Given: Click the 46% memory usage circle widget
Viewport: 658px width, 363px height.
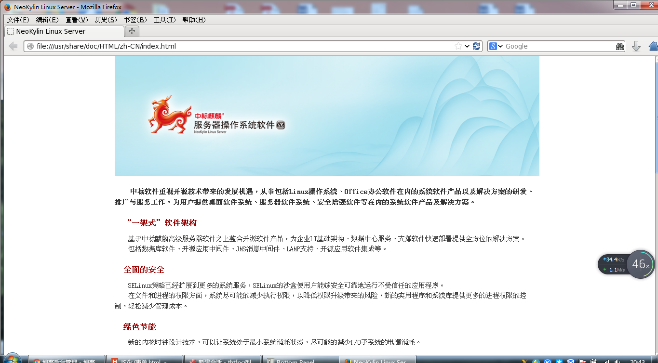Looking at the screenshot, I should [641, 264].
